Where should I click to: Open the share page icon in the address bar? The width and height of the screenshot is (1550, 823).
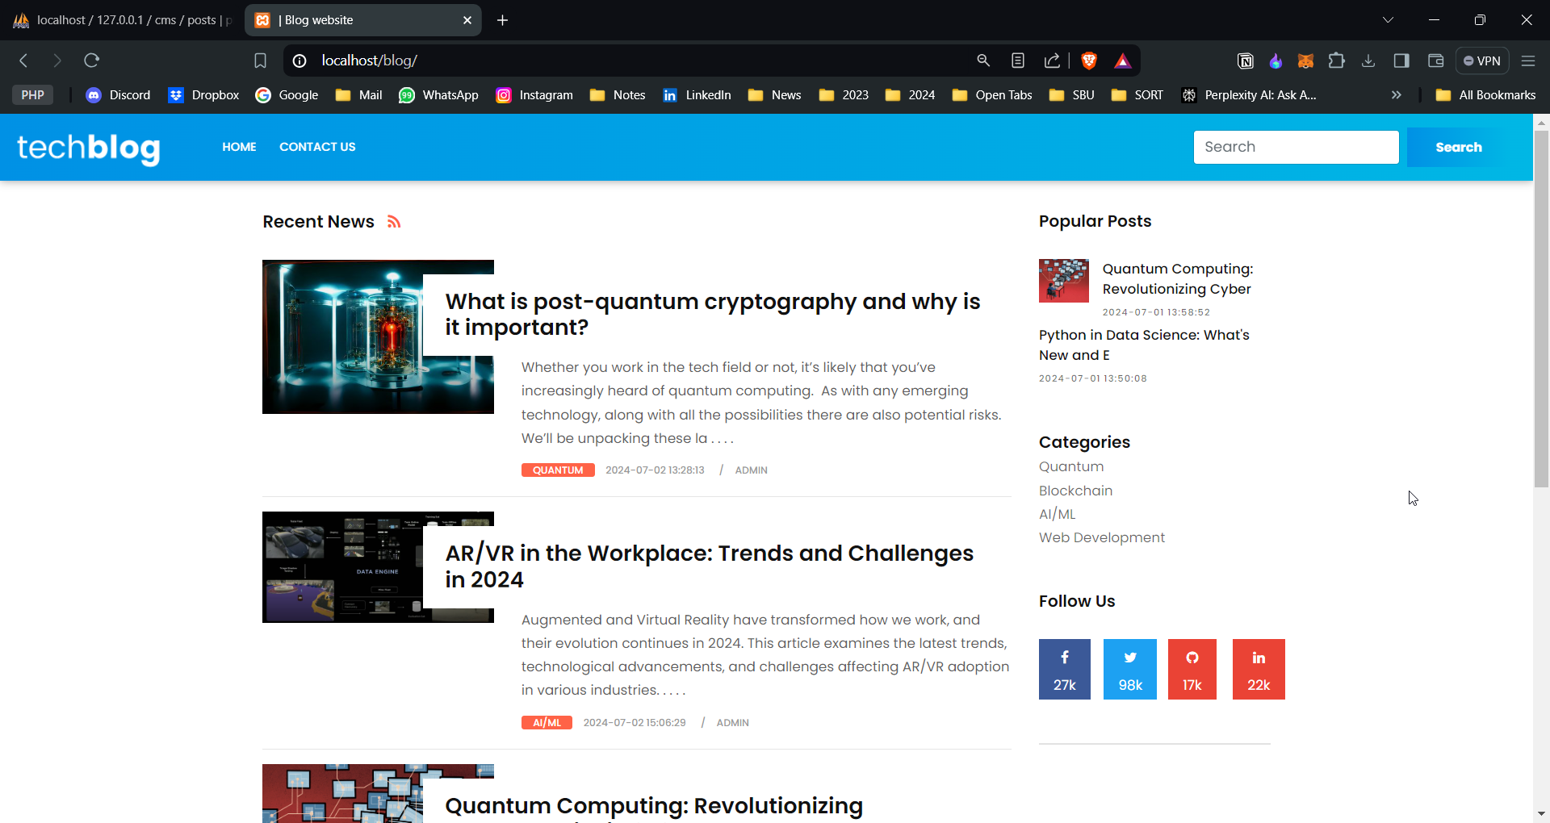tap(1052, 60)
